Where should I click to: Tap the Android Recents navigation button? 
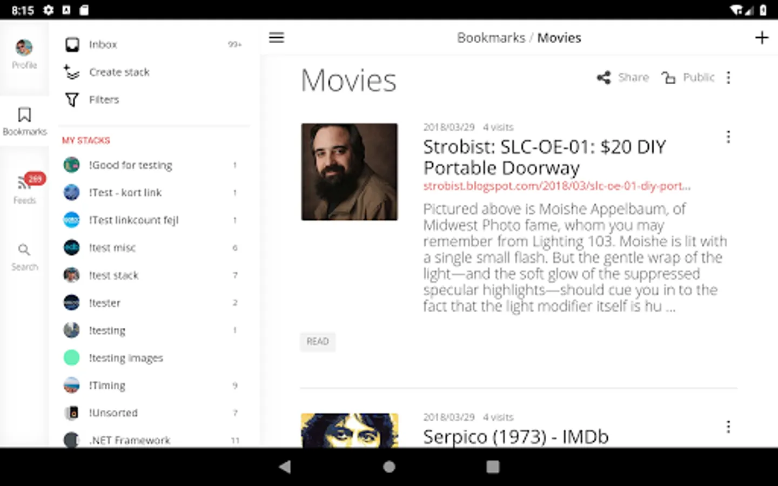tap(493, 467)
